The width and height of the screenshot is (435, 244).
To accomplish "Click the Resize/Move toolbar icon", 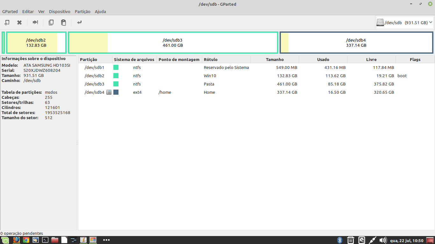I will (x=35, y=22).
